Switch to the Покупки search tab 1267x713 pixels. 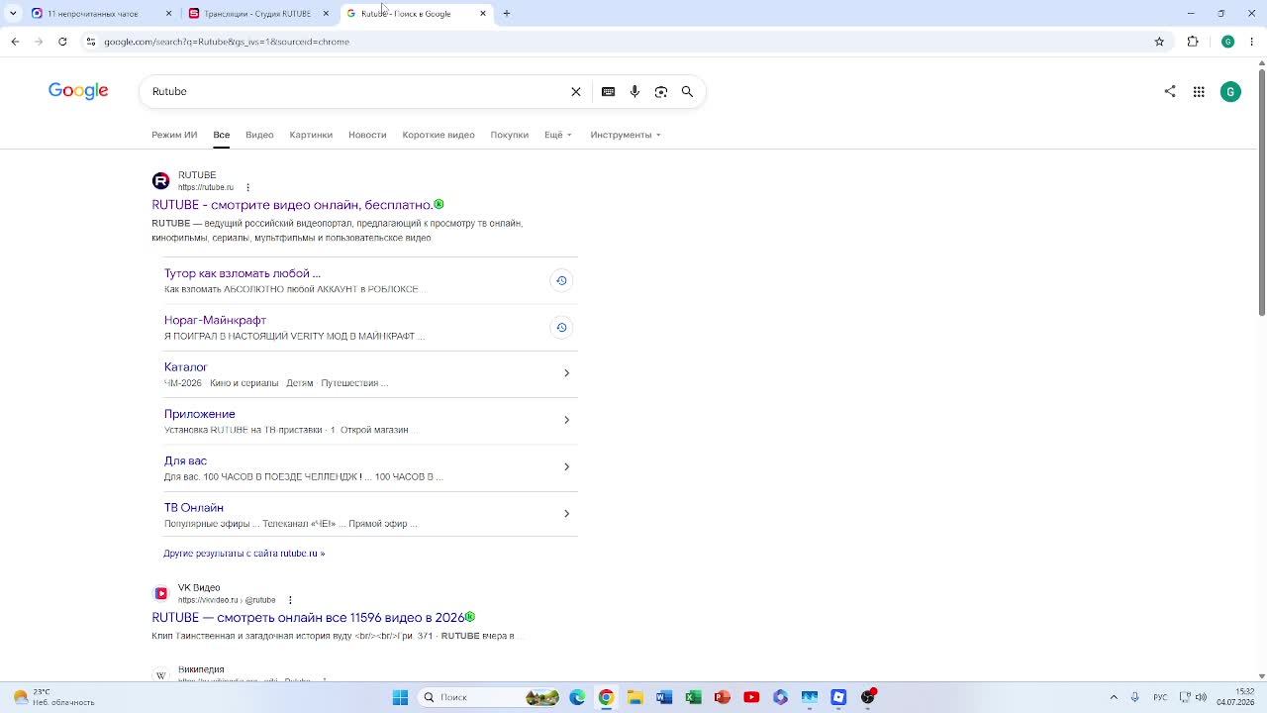coord(510,135)
